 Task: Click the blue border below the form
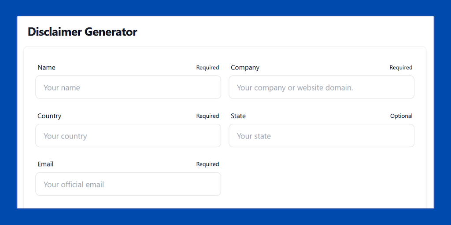pos(225,217)
